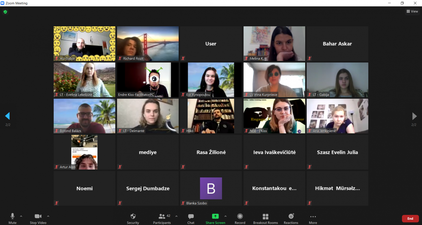Start recording with the Record button
This screenshot has width=422, height=225.
[x=240, y=218]
